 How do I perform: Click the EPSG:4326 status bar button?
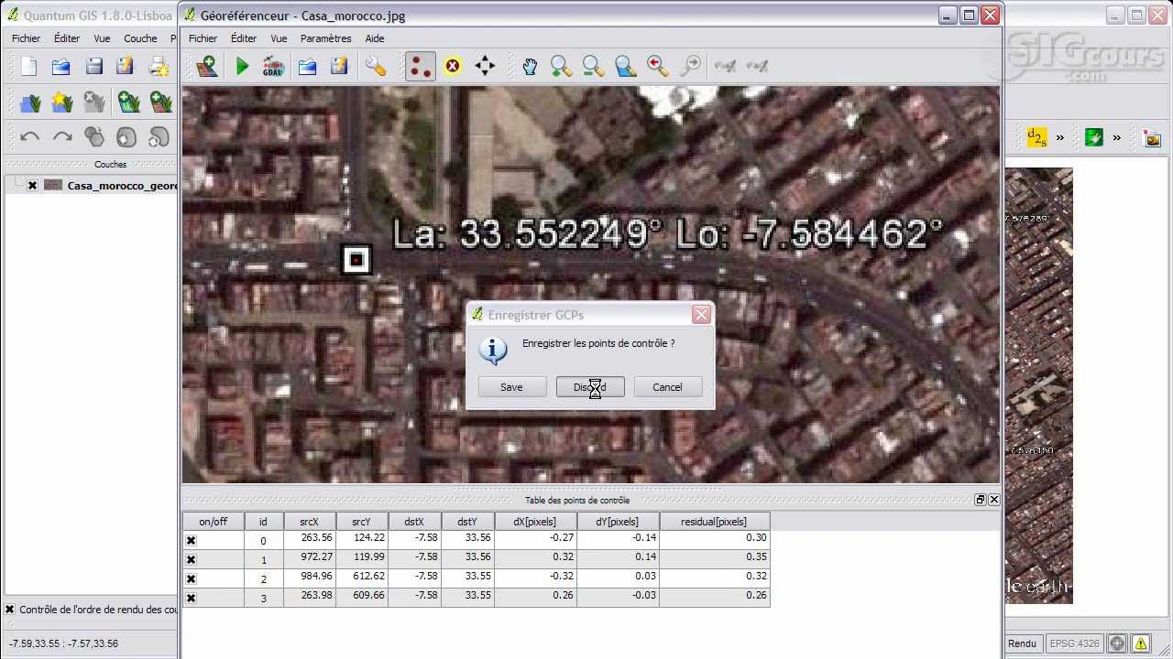[x=1075, y=643]
